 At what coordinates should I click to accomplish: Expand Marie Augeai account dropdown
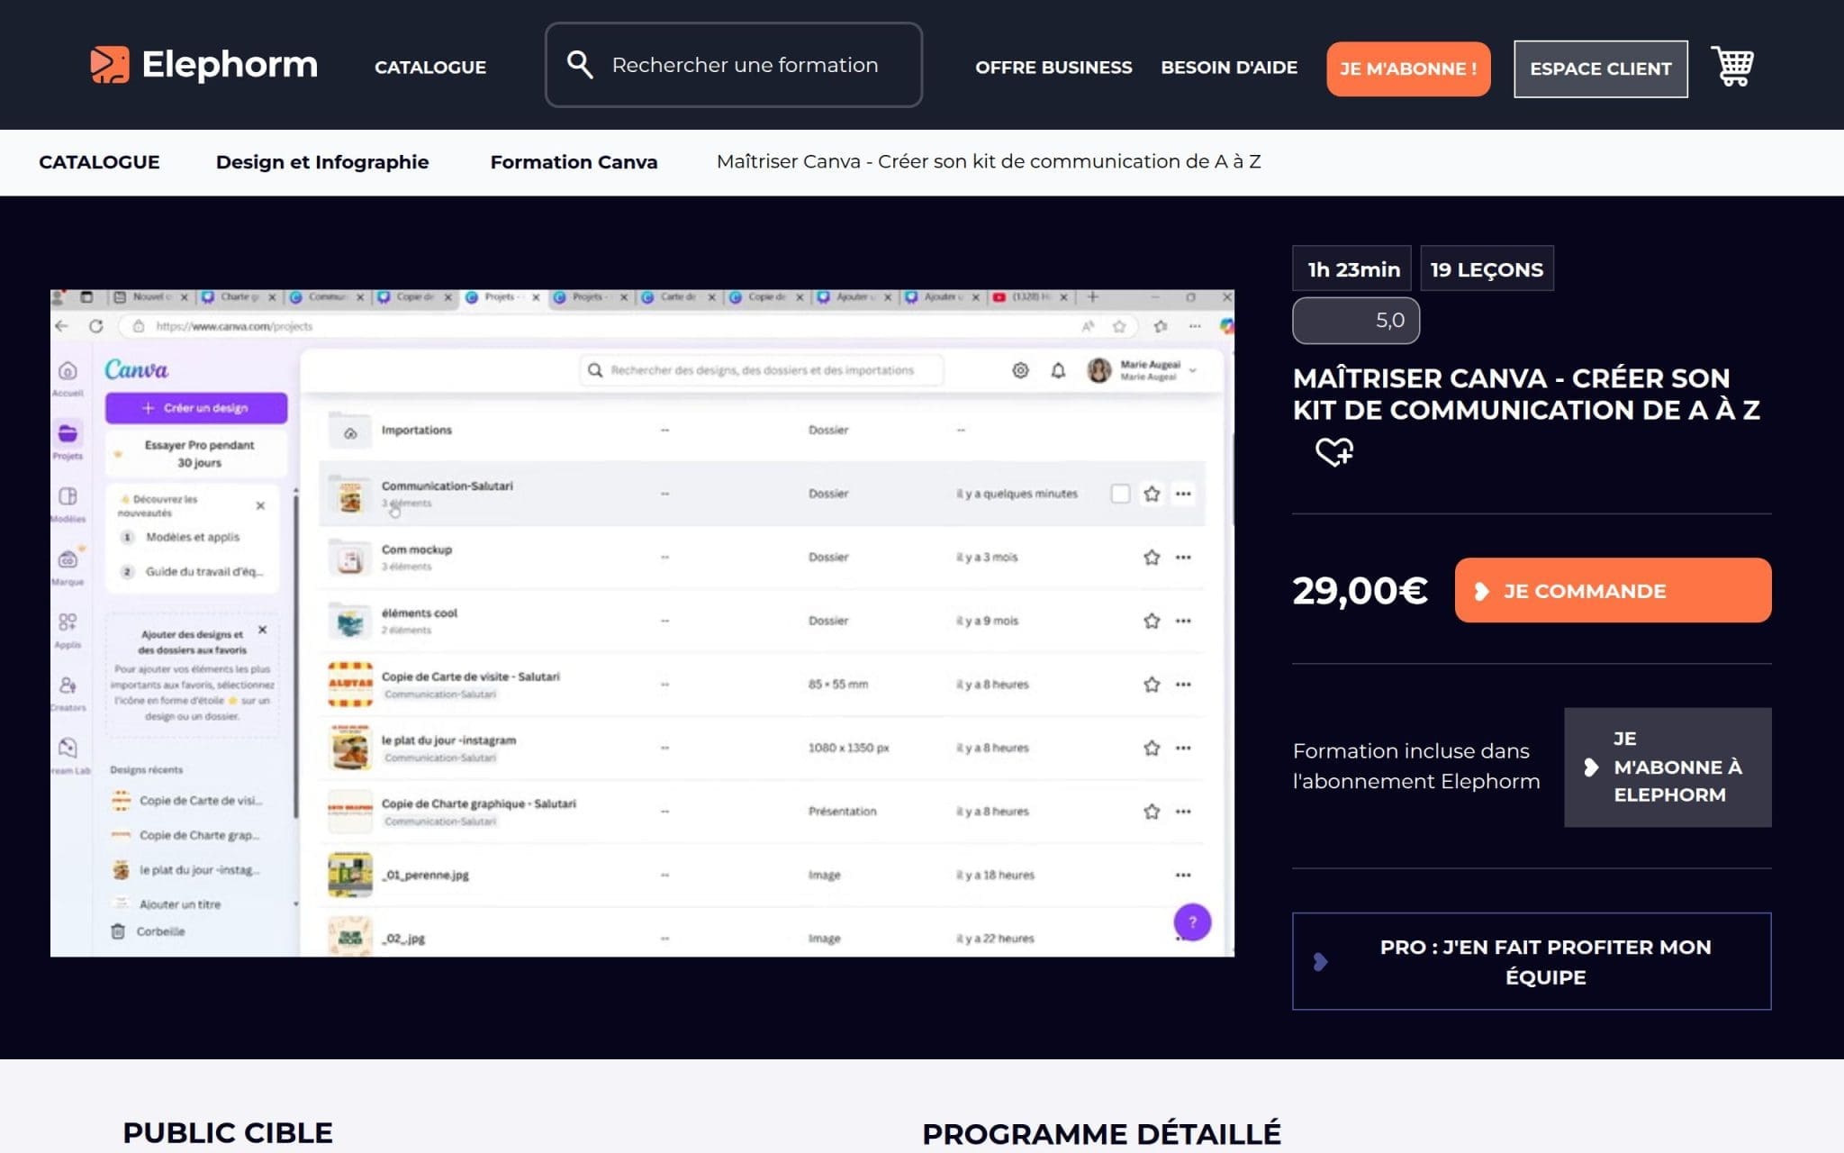point(1192,370)
